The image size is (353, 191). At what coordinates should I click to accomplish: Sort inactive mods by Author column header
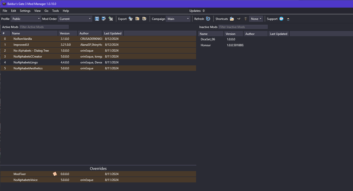(x=256, y=34)
